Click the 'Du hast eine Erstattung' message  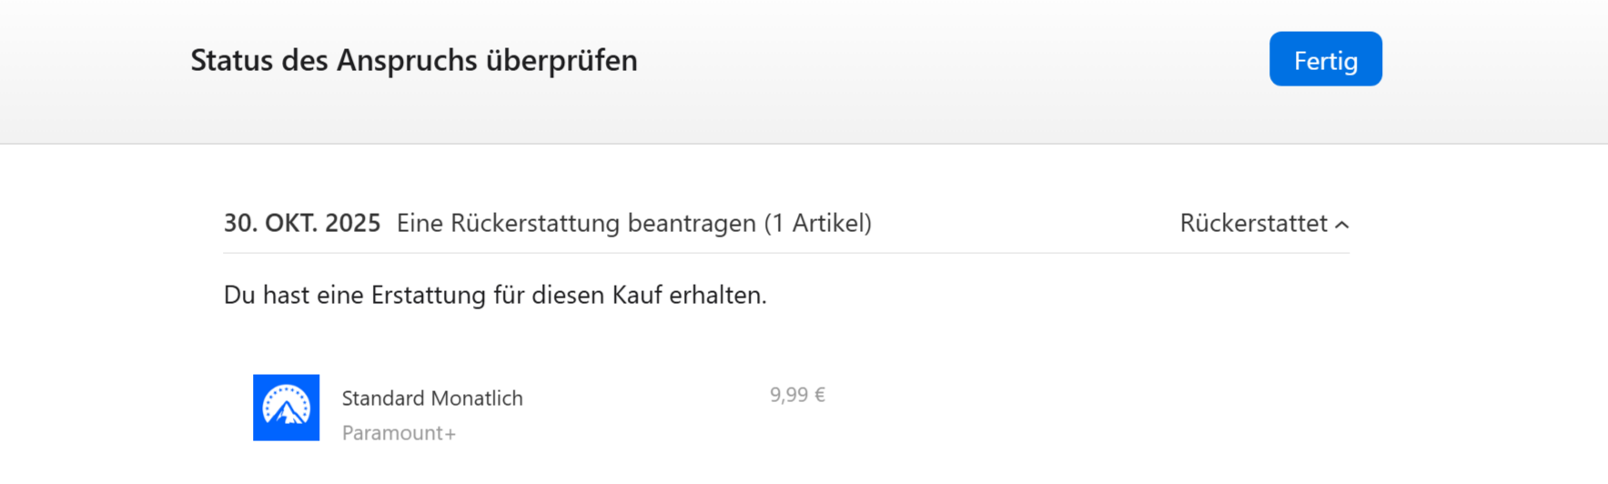[495, 295]
